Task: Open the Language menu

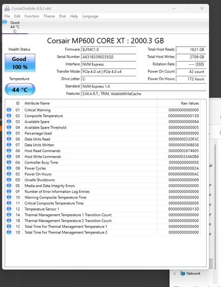Action: tap(90, 16)
